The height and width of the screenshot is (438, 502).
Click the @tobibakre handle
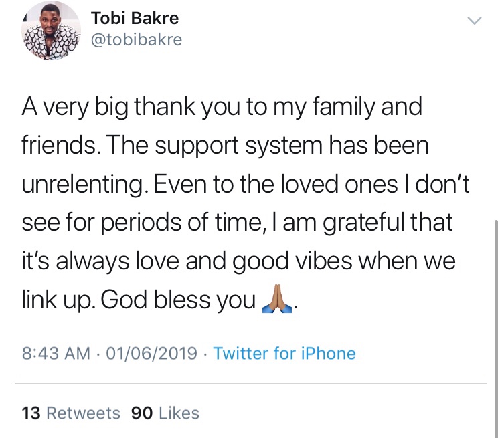point(136,39)
